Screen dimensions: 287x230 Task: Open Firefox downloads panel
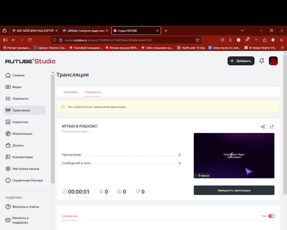[x=230, y=40]
